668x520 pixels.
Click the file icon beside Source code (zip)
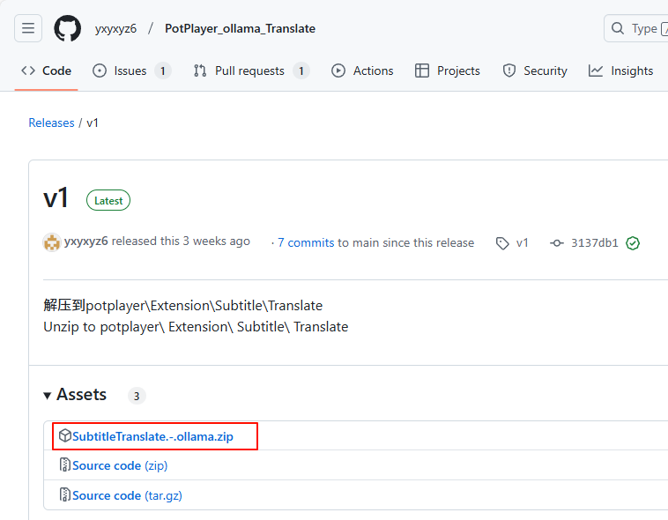click(x=64, y=465)
